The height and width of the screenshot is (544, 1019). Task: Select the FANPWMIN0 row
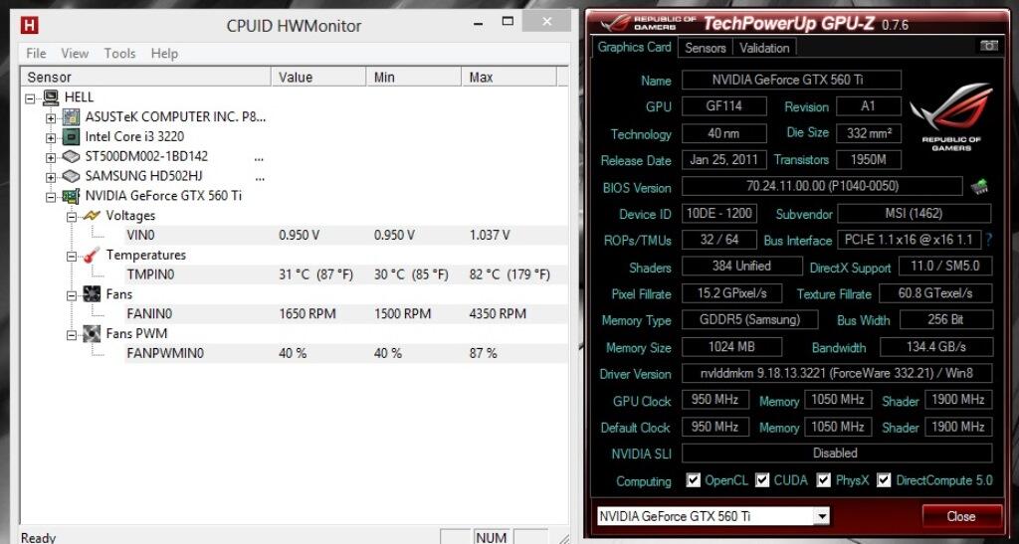coord(345,353)
